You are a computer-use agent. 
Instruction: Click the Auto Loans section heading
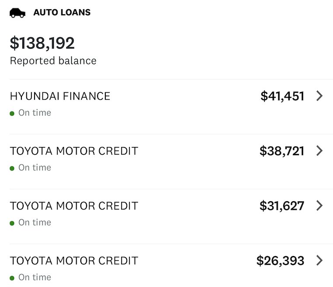coord(62,12)
